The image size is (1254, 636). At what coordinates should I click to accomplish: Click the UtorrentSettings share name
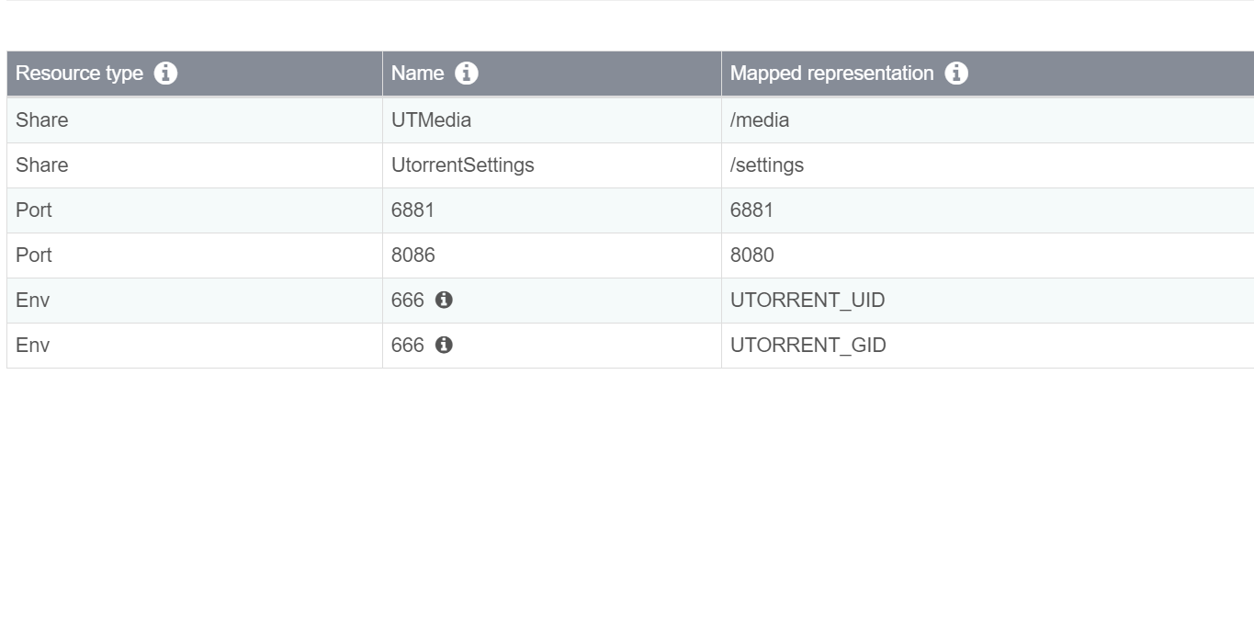(x=462, y=165)
